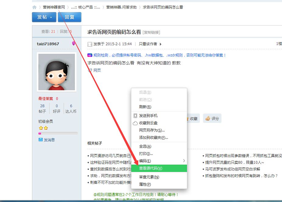
Task: Open taizi718967's avatar picture
Action: pyautogui.click(x=57, y=72)
